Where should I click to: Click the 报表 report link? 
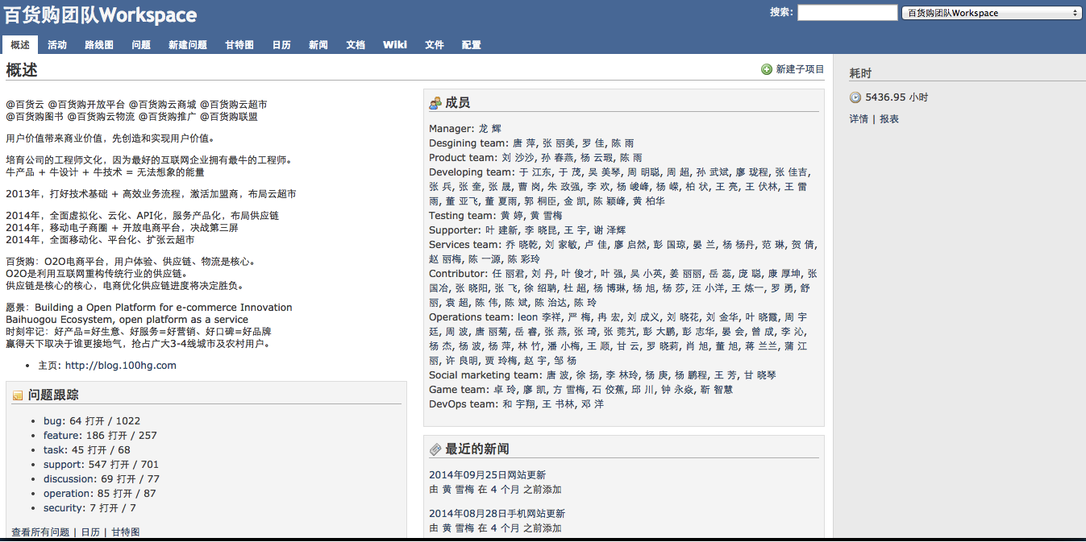[x=889, y=119]
